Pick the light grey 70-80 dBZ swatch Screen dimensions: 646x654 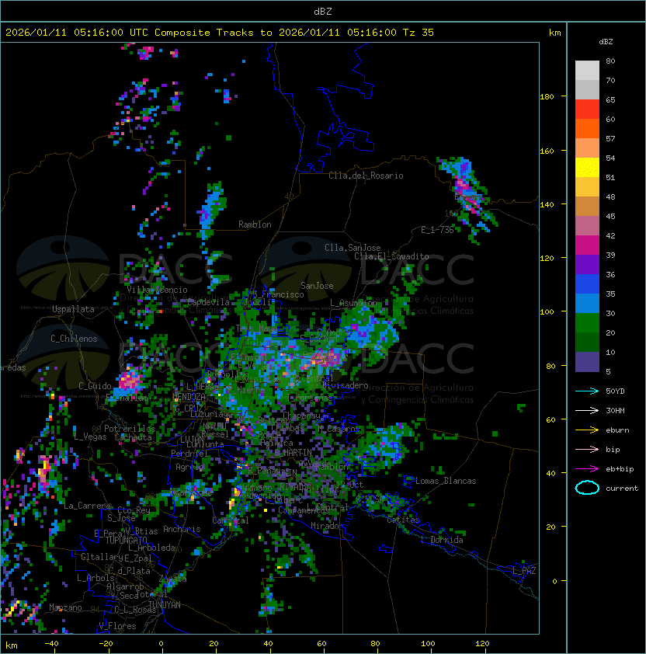587,71
